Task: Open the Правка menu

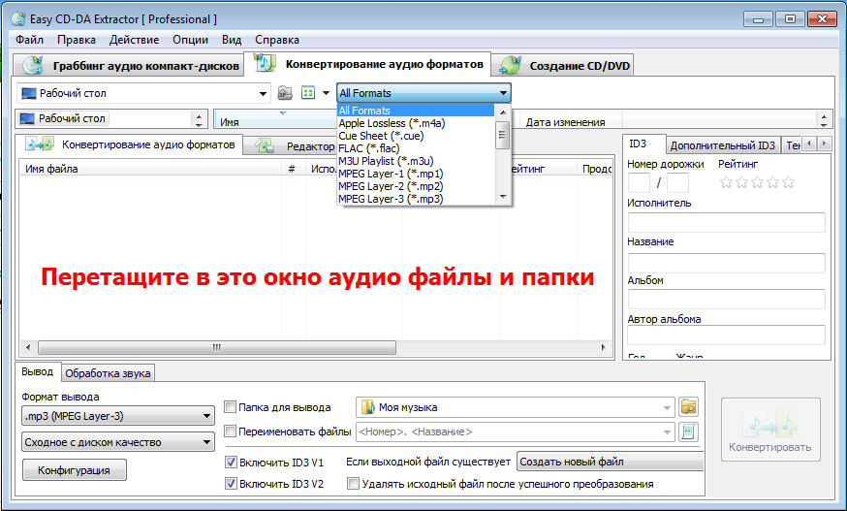Action: (77, 40)
